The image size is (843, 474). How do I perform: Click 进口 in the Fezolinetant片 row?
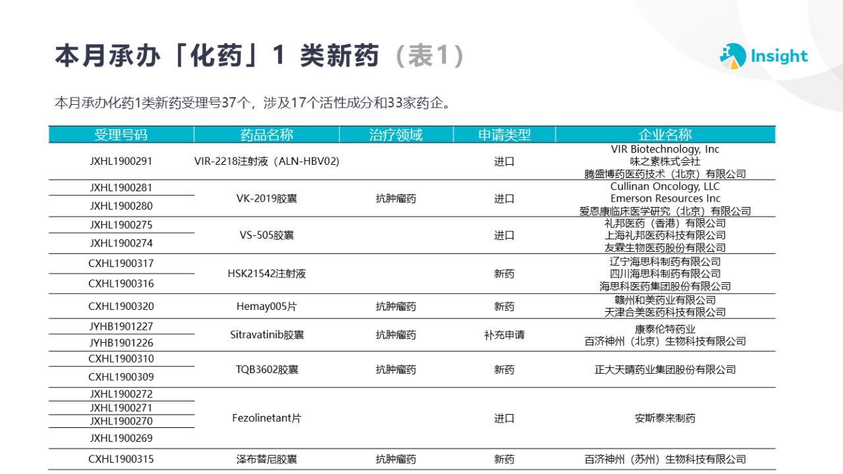pos(504,419)
